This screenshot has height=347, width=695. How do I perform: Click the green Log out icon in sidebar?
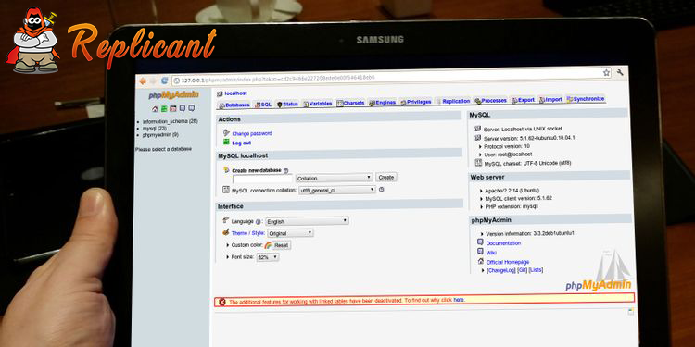click(164, 108)
